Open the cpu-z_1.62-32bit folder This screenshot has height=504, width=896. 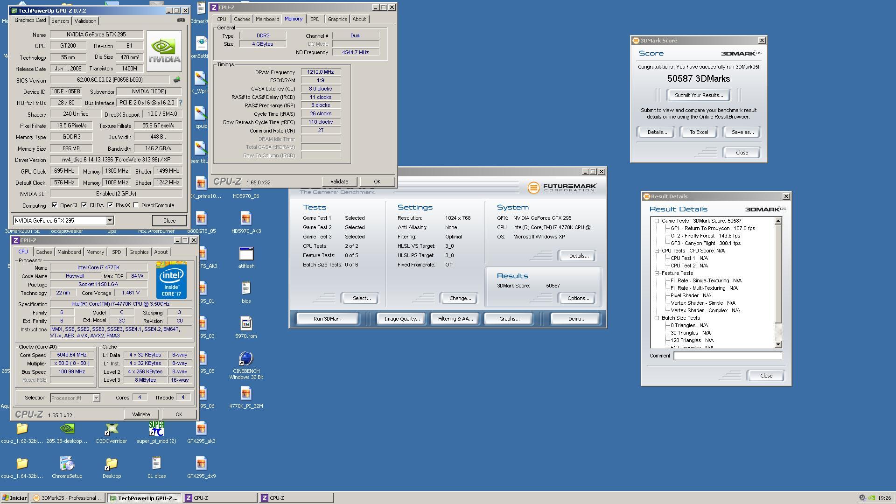click(22, 432)
